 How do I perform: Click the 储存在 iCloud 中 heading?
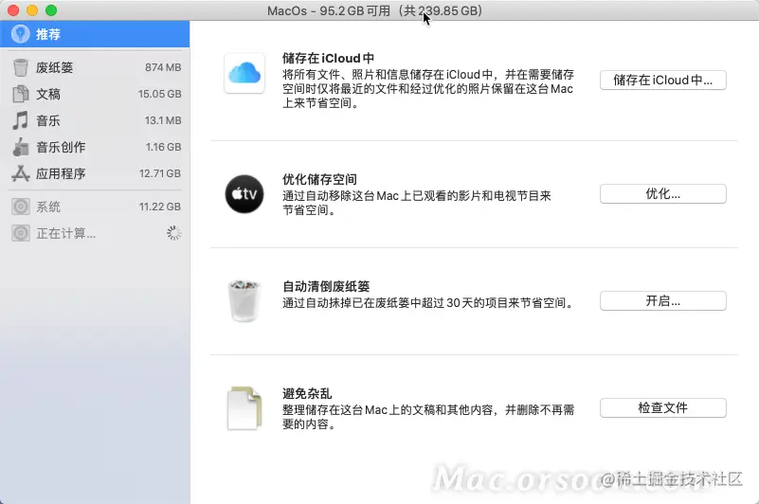pyautogui.click(x=328, y=58)
